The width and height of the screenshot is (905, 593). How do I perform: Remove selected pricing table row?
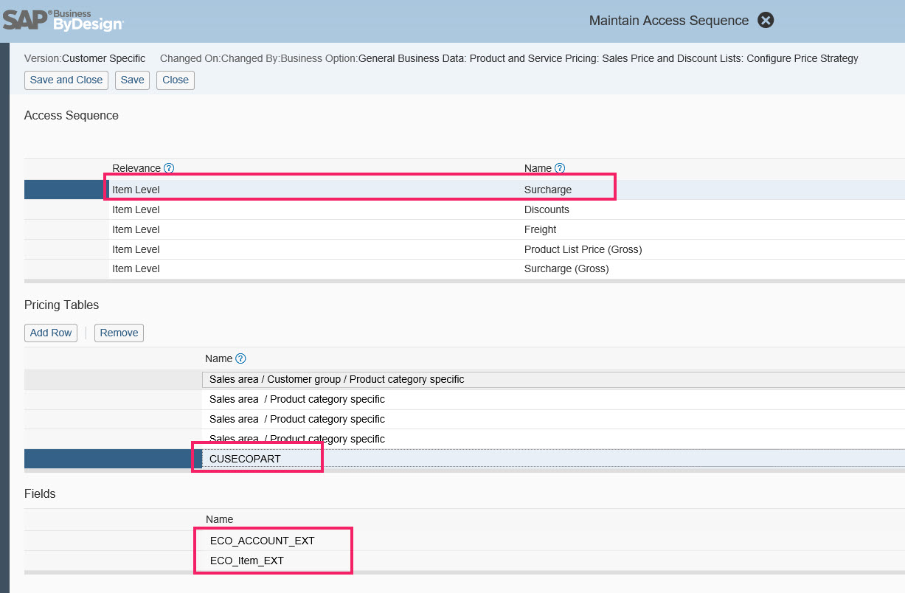(x=119, y=333)
